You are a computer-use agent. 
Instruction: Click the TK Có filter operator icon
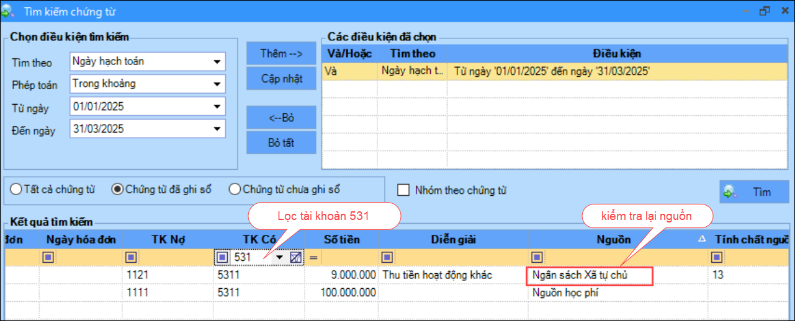click(222, 257)
